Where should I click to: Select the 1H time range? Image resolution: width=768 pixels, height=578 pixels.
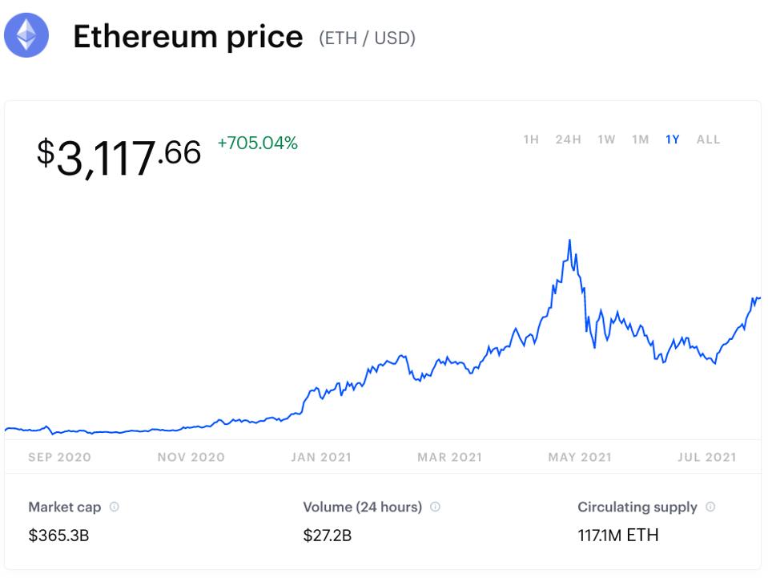[531, 139]
